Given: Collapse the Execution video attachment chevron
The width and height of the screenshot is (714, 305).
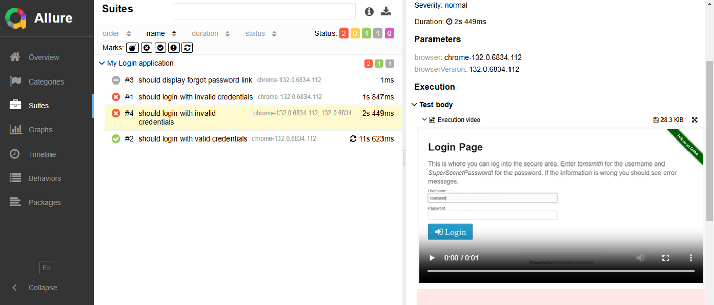Looking at the screenshot, I should (424, 120).
